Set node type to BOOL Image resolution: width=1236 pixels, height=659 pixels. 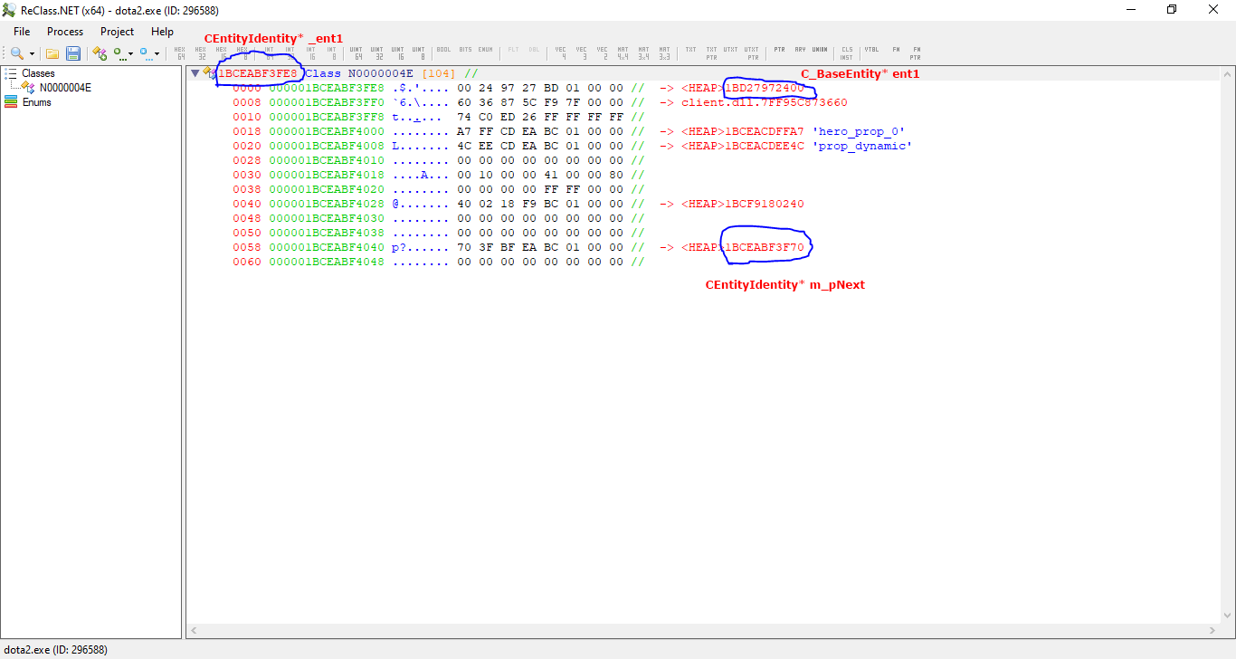443,50
